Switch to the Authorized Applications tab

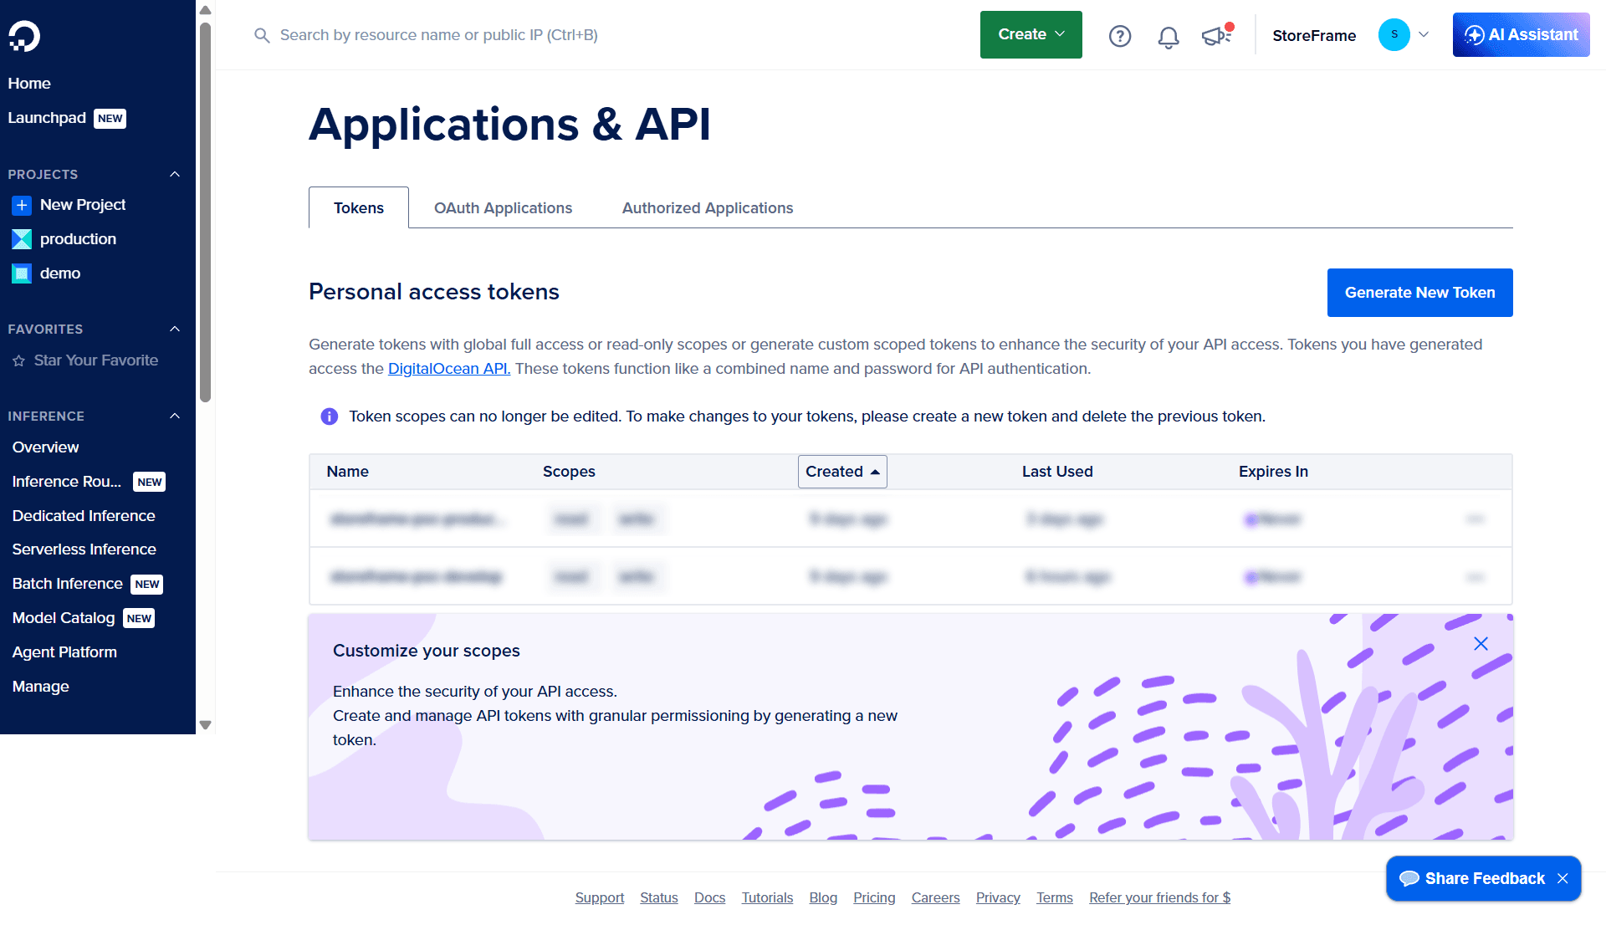[707, 208]
